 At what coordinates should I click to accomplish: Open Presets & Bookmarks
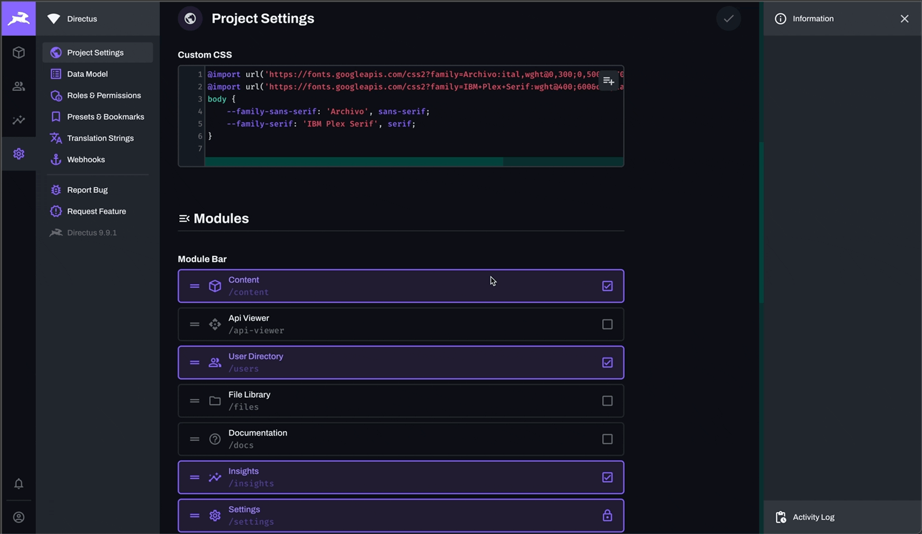(x=98, y=116)
